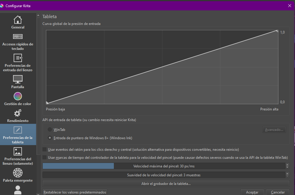The height and width of the screenshot is (195, 295).
Task: Decrease brush speed smoothing samples
Action: [287, 176]
